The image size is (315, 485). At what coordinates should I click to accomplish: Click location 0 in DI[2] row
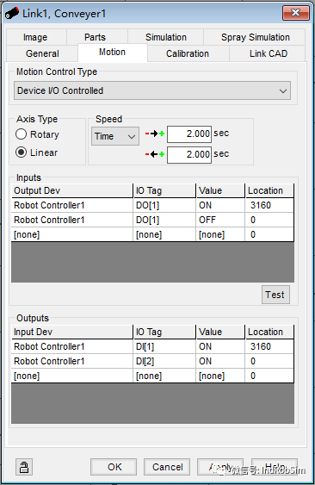coord(269,361)
